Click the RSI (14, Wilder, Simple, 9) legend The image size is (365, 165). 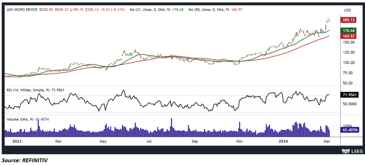29,90
